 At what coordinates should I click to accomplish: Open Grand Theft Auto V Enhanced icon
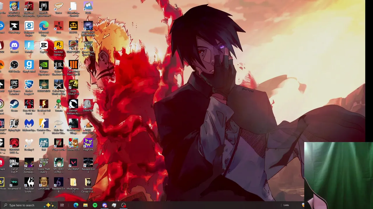point(88,48)
